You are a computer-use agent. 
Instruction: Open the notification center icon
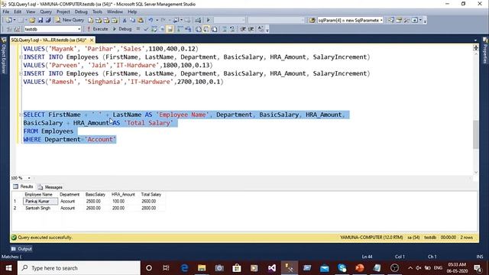pos(478,268)
